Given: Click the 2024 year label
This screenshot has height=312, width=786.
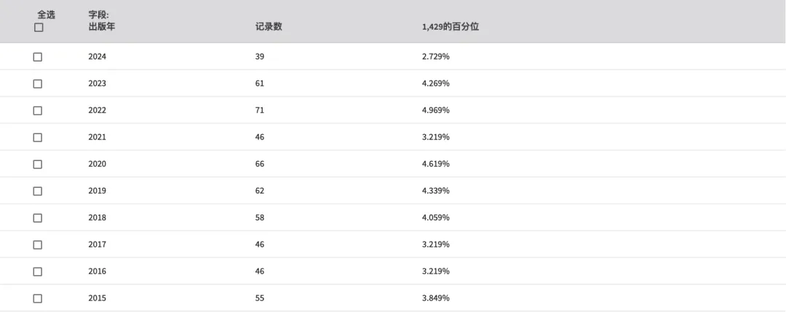Looking at the screenshot, I should [98, 57].
